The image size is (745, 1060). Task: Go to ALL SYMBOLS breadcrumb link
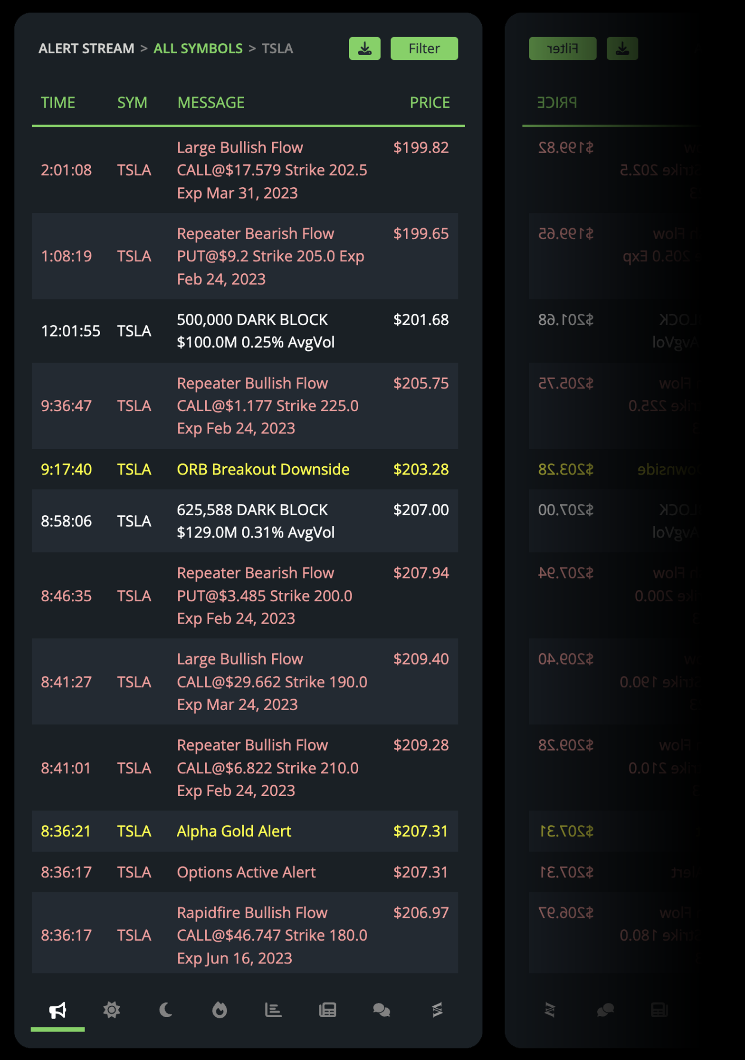click(198, 48)
